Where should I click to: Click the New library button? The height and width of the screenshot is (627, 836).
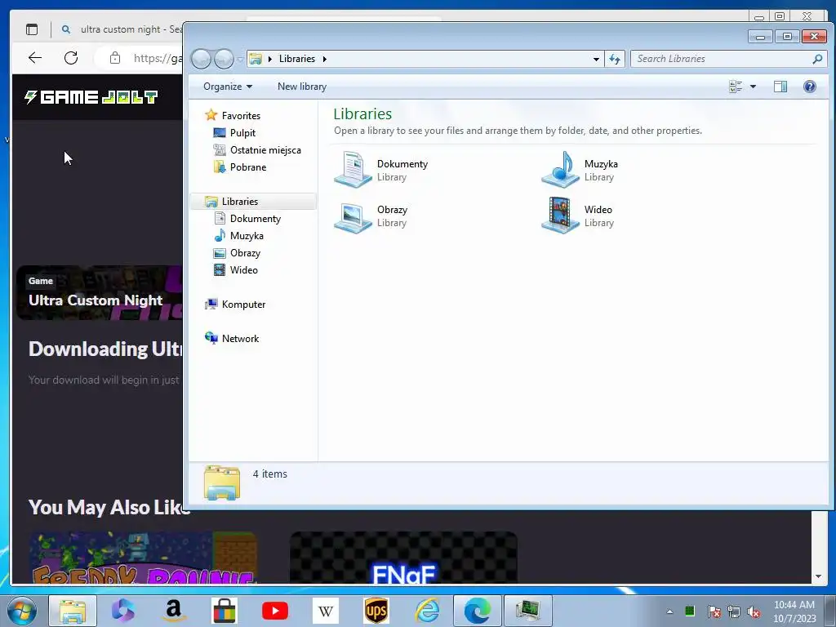[302, 87]
